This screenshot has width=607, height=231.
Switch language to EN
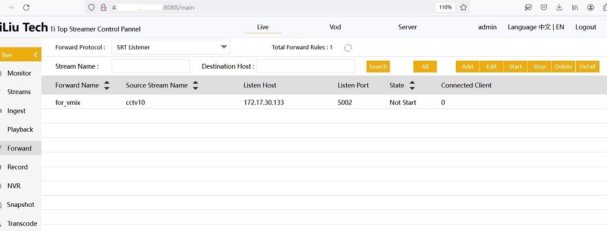[x=560, y=27]
